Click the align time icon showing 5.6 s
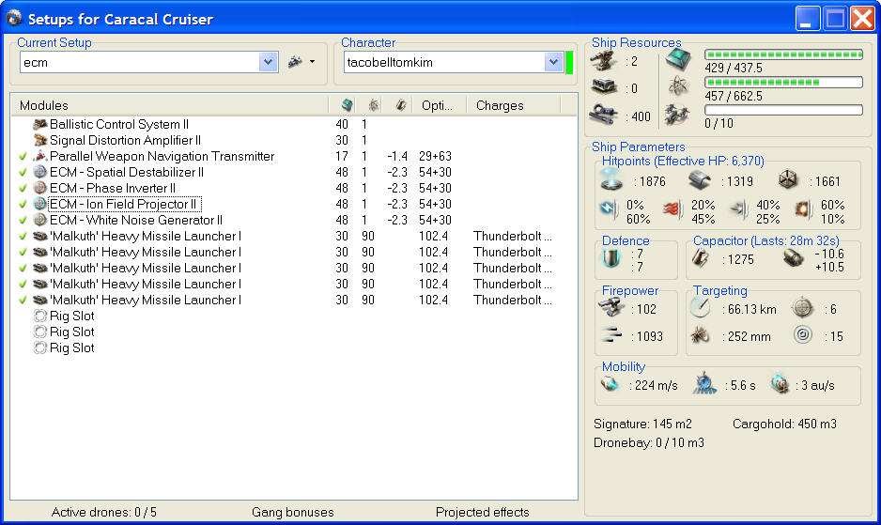 [x=704, y=384]
